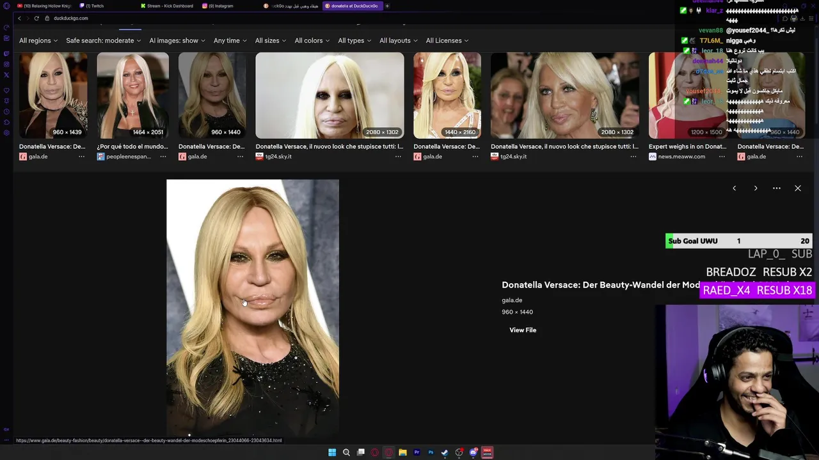The height and width of the screenshot is (460, 819).
Task: Open Donatella Versace: Der Beauty-Wandel title link
Action: [x=600, y=285]
